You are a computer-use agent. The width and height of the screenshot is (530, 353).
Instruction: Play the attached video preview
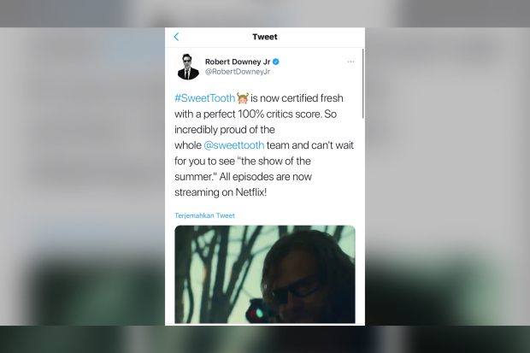(265, 274)
